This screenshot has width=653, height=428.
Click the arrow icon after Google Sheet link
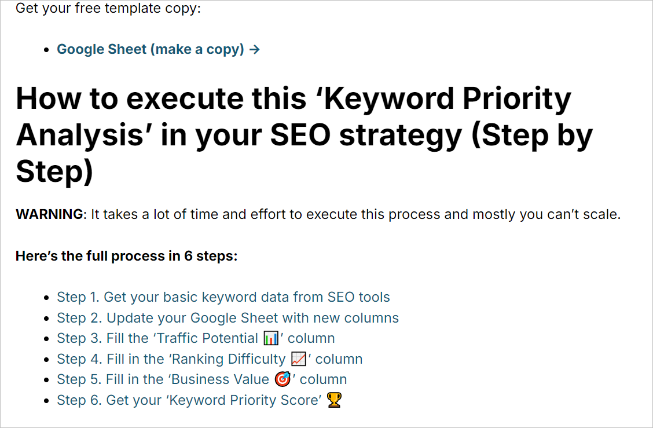pos(255,50)
